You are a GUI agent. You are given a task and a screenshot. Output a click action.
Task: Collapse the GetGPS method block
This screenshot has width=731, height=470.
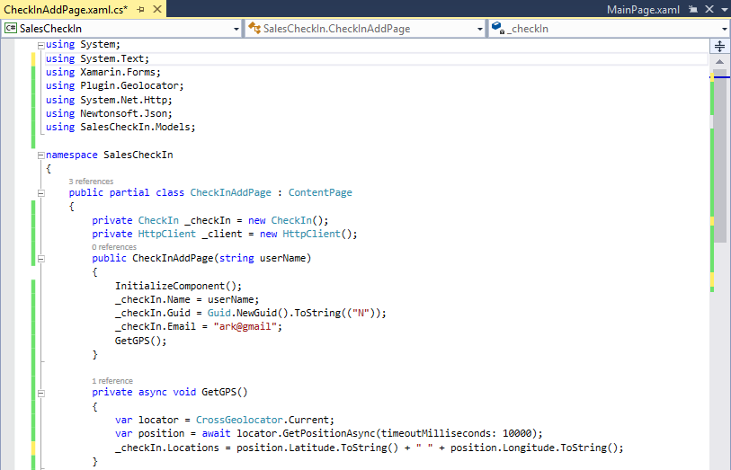[x=41, y=394]
